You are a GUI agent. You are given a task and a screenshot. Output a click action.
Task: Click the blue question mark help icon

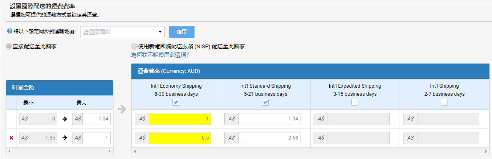click(x=9, y=31)
